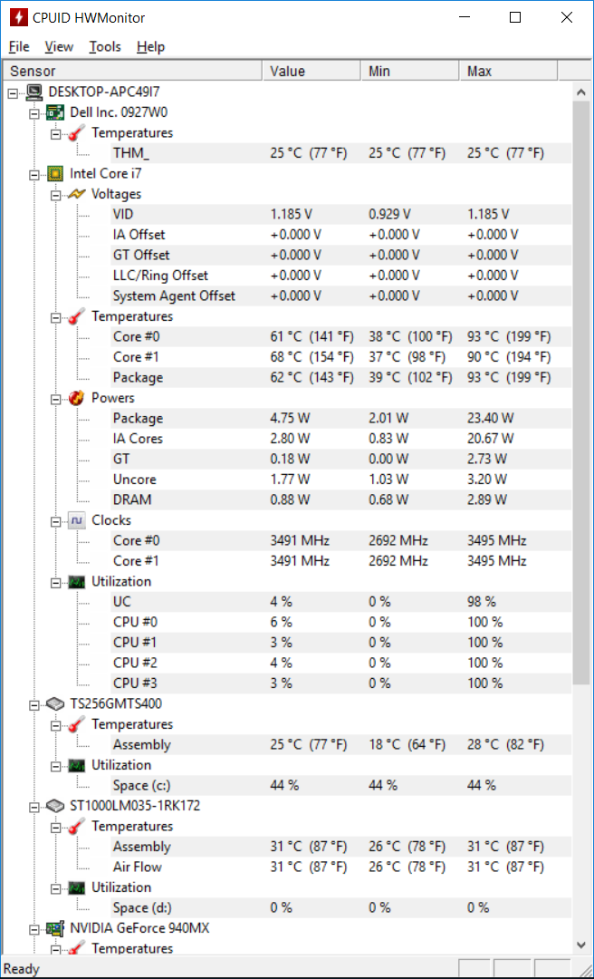Collapse the Intel Core i7 tree node
This screenshot has width=594, height=979.
[x=34, y=174]
